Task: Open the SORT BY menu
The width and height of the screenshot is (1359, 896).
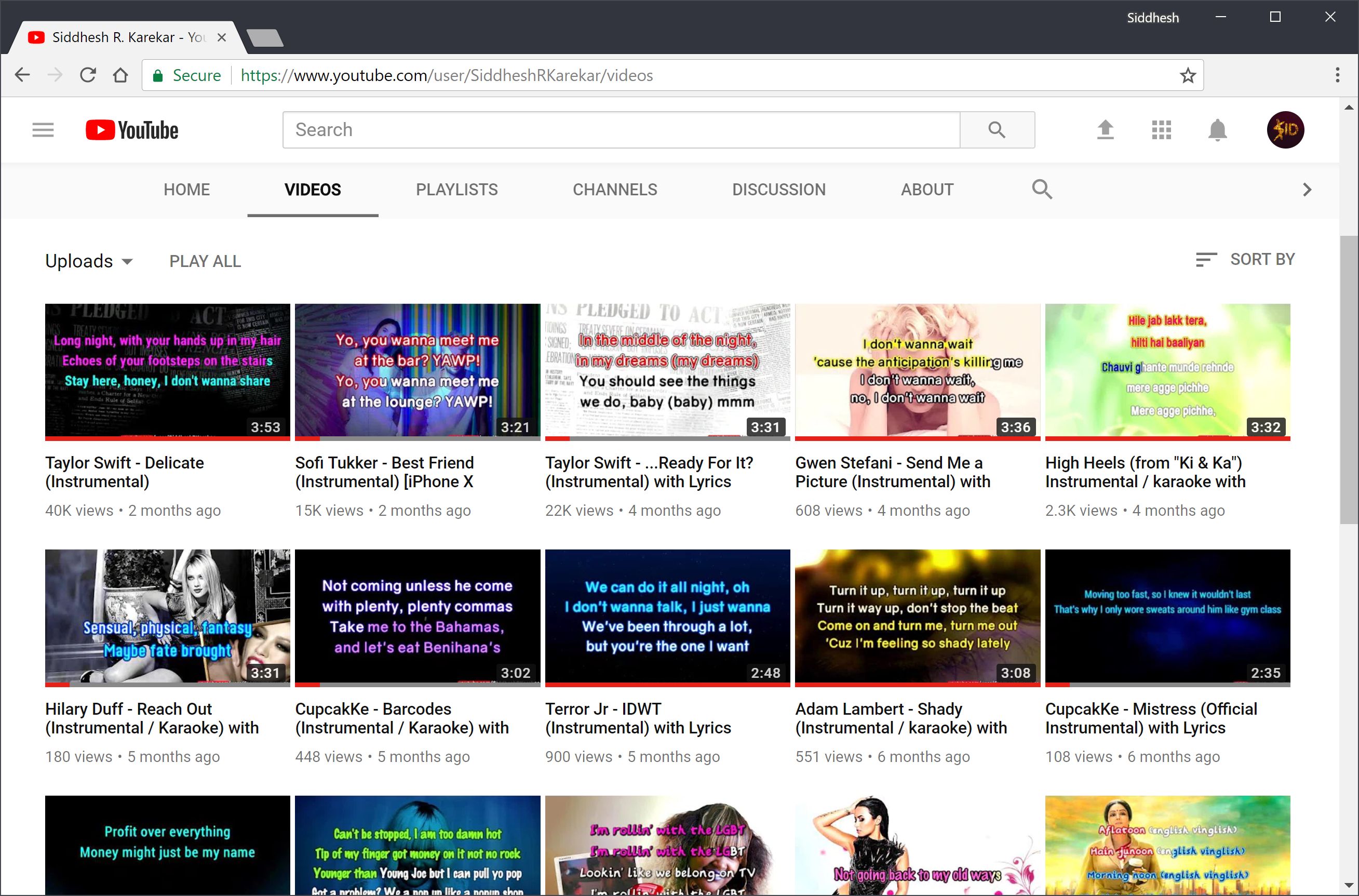Action: 1245,259
